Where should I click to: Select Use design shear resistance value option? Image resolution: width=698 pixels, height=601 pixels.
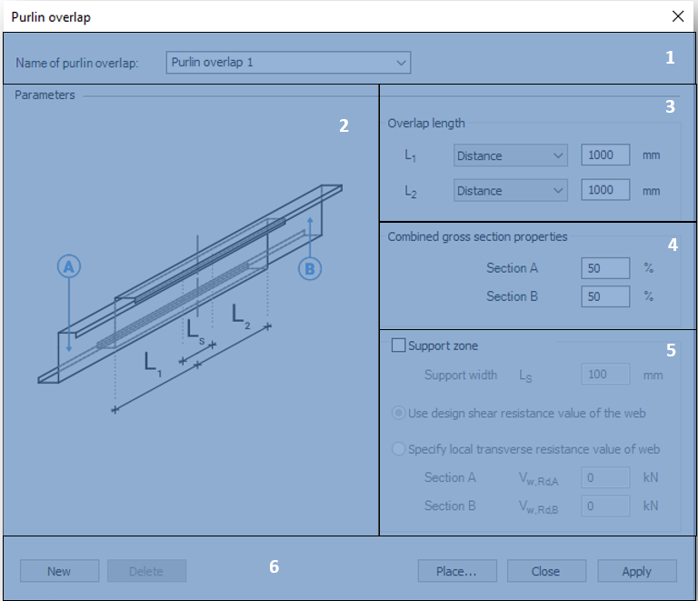[x=398, y=413]
